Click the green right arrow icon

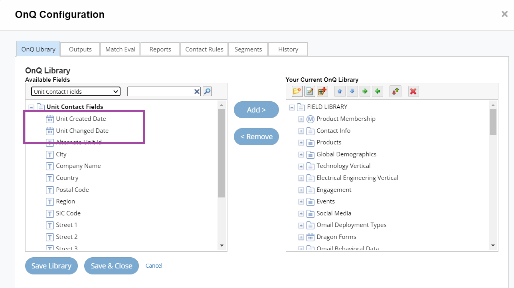coord(365,91)
